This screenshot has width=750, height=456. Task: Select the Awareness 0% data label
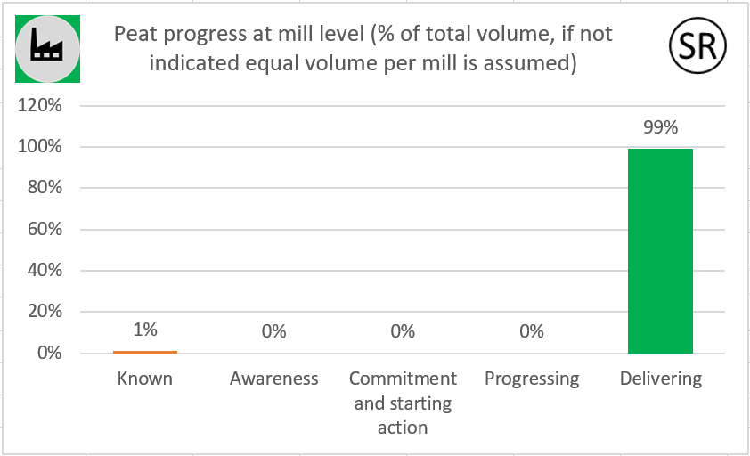click(273, 331)
